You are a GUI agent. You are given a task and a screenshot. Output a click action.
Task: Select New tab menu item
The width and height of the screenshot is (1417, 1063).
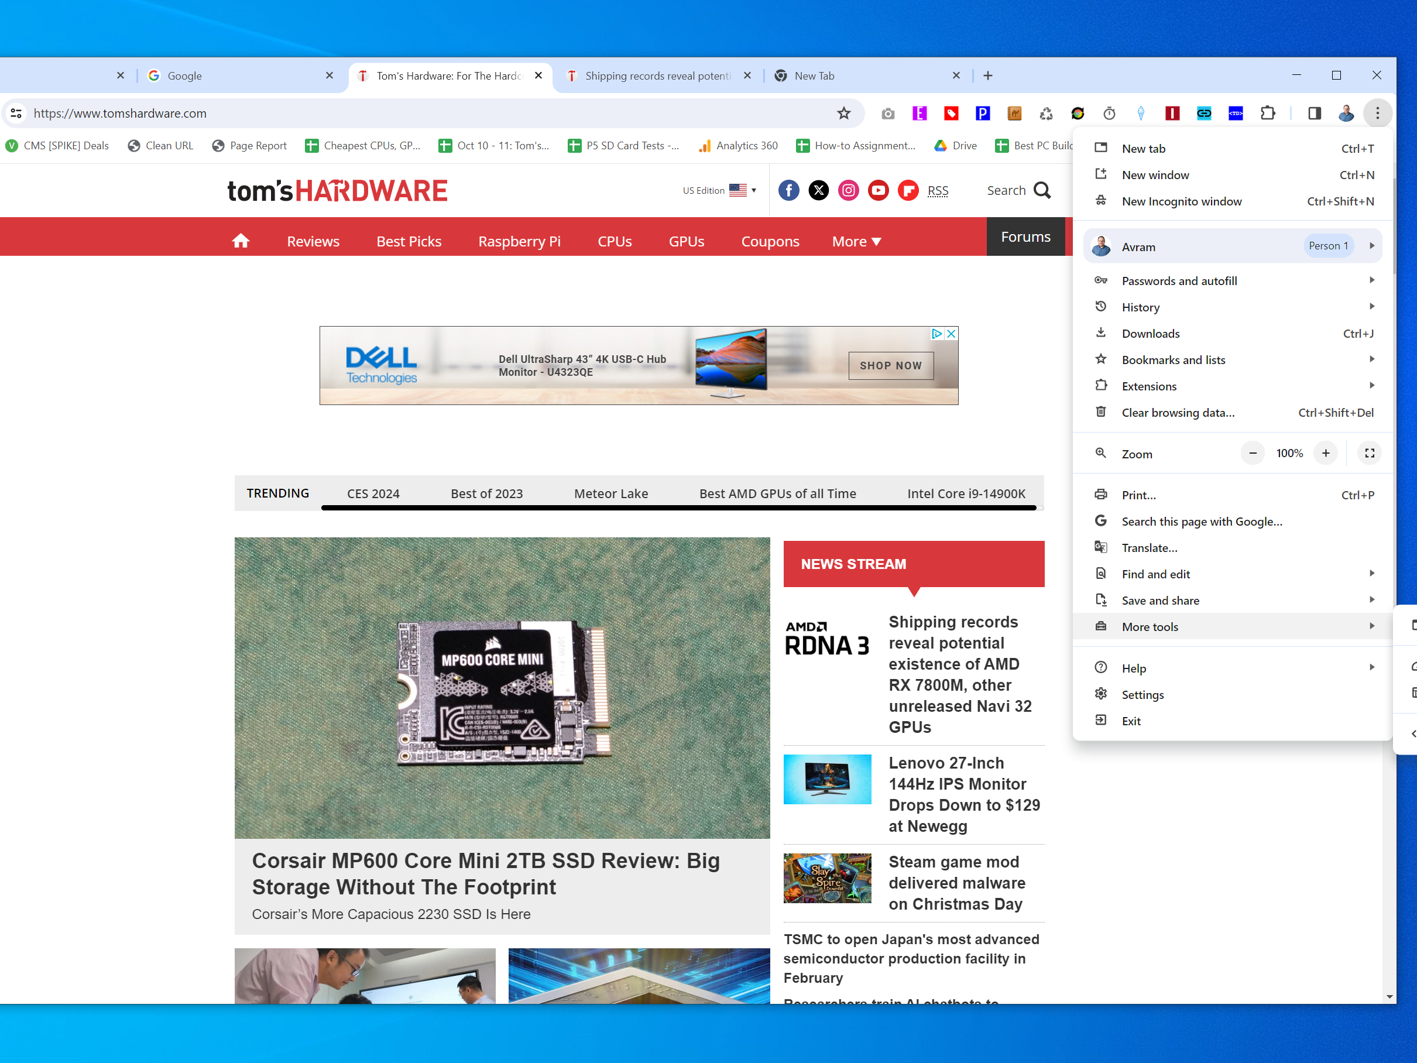1233,148
